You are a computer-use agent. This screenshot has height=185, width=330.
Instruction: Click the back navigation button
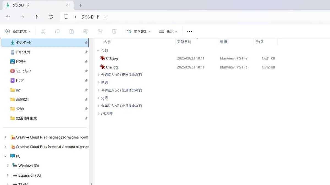[x=8, y=17]
